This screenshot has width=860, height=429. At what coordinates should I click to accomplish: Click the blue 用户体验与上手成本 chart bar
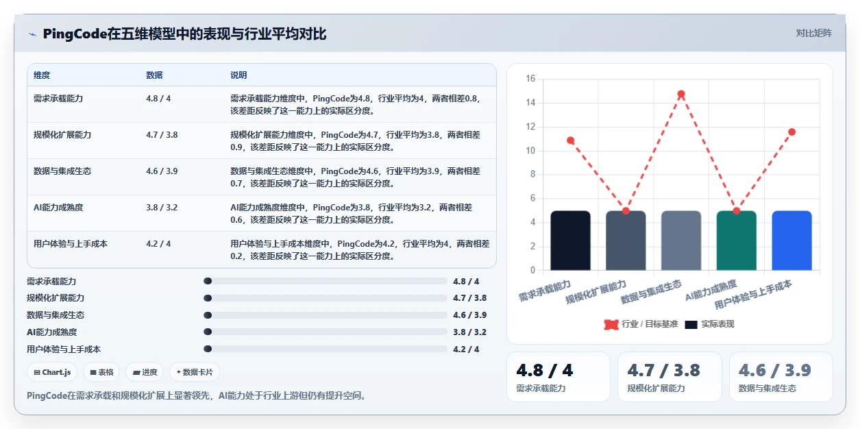point(791,241)
